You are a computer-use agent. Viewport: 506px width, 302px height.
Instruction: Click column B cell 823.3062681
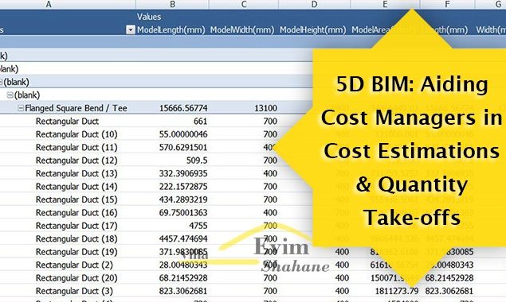pyautogui.click(x=183, y=291)
